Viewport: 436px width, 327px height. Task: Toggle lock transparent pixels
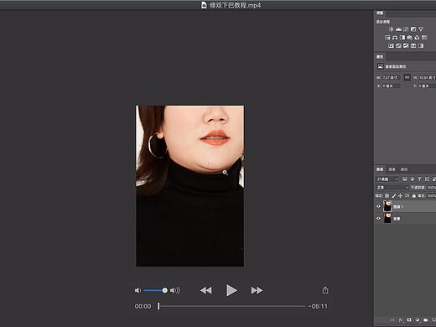point(387,196)
